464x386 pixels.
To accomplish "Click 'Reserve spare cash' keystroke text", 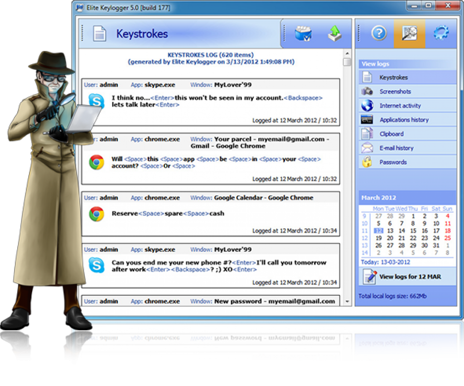I will (168, 213).
